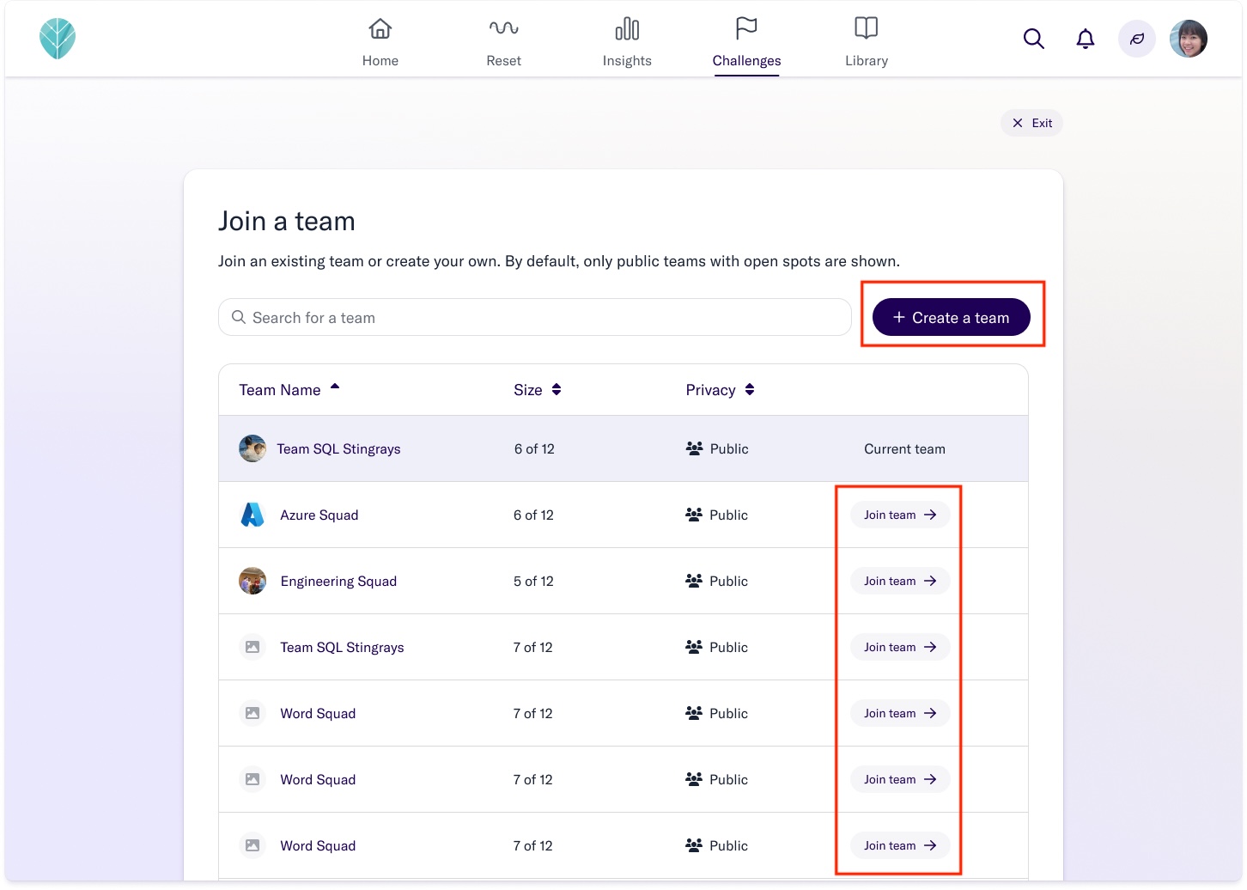Click the Engineering Squad team name
The width and height of the screenshot is (1247, 890).
(x=338, y=581)
